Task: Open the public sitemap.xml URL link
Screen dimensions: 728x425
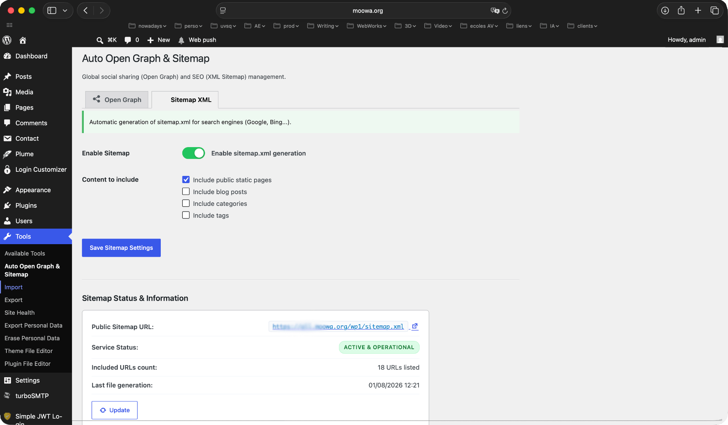Action: point(338,326)
